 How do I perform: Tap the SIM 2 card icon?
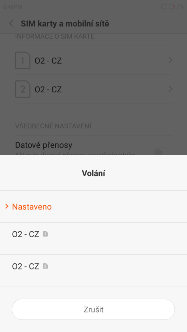[x=23, y=89]
